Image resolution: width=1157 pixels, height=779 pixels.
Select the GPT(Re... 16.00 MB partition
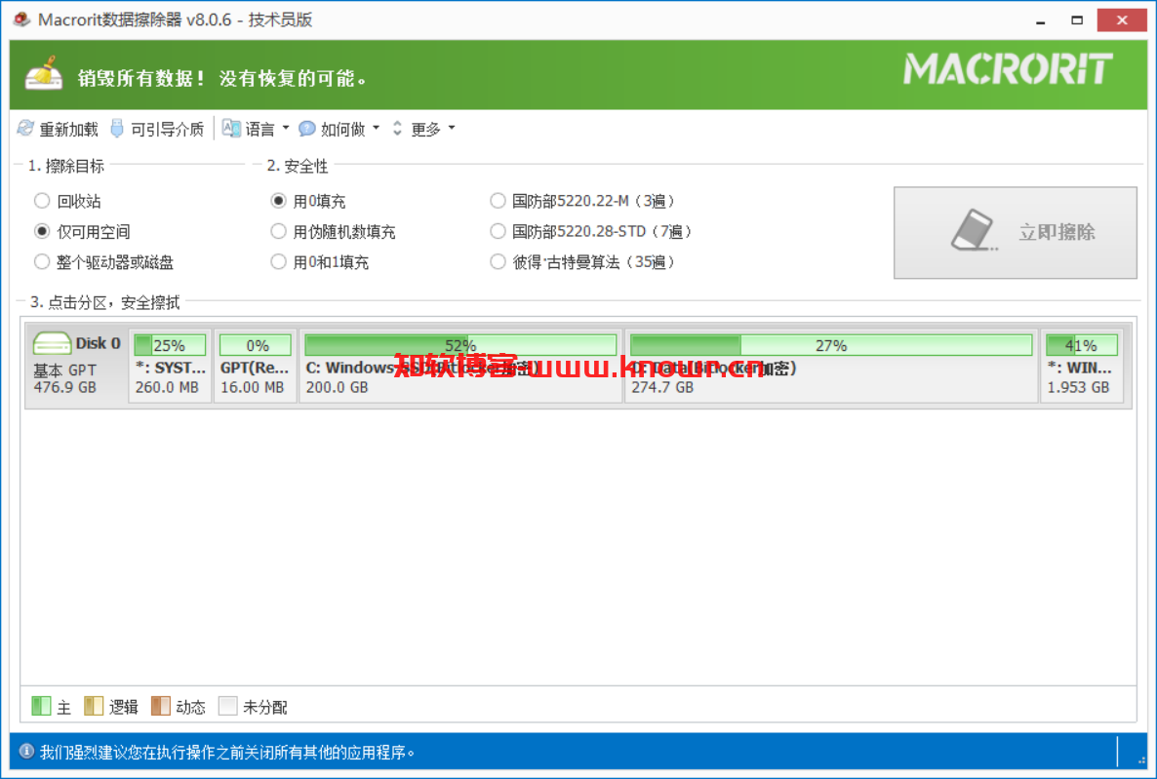(256, 366)
